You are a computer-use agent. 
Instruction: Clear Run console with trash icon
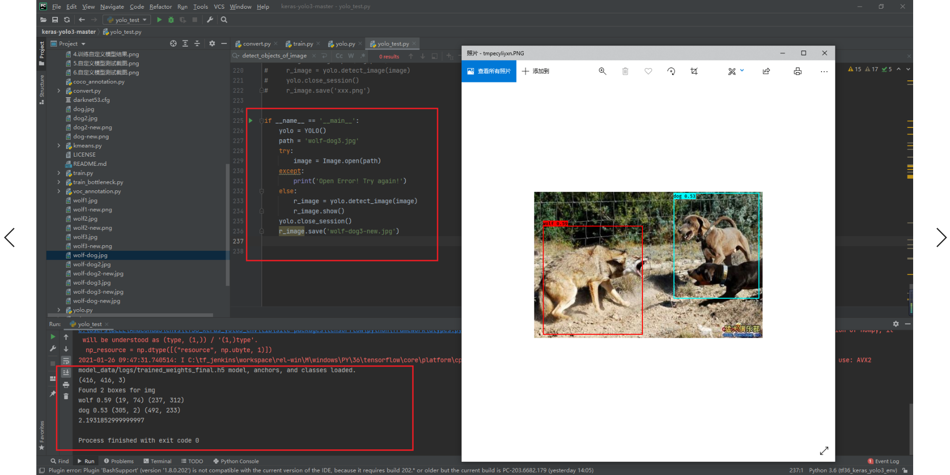tap(66, 396)
